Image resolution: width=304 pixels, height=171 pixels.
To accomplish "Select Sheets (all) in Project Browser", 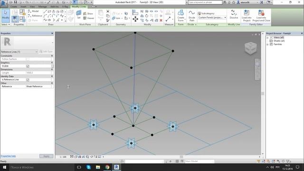I will pos(279,41).
